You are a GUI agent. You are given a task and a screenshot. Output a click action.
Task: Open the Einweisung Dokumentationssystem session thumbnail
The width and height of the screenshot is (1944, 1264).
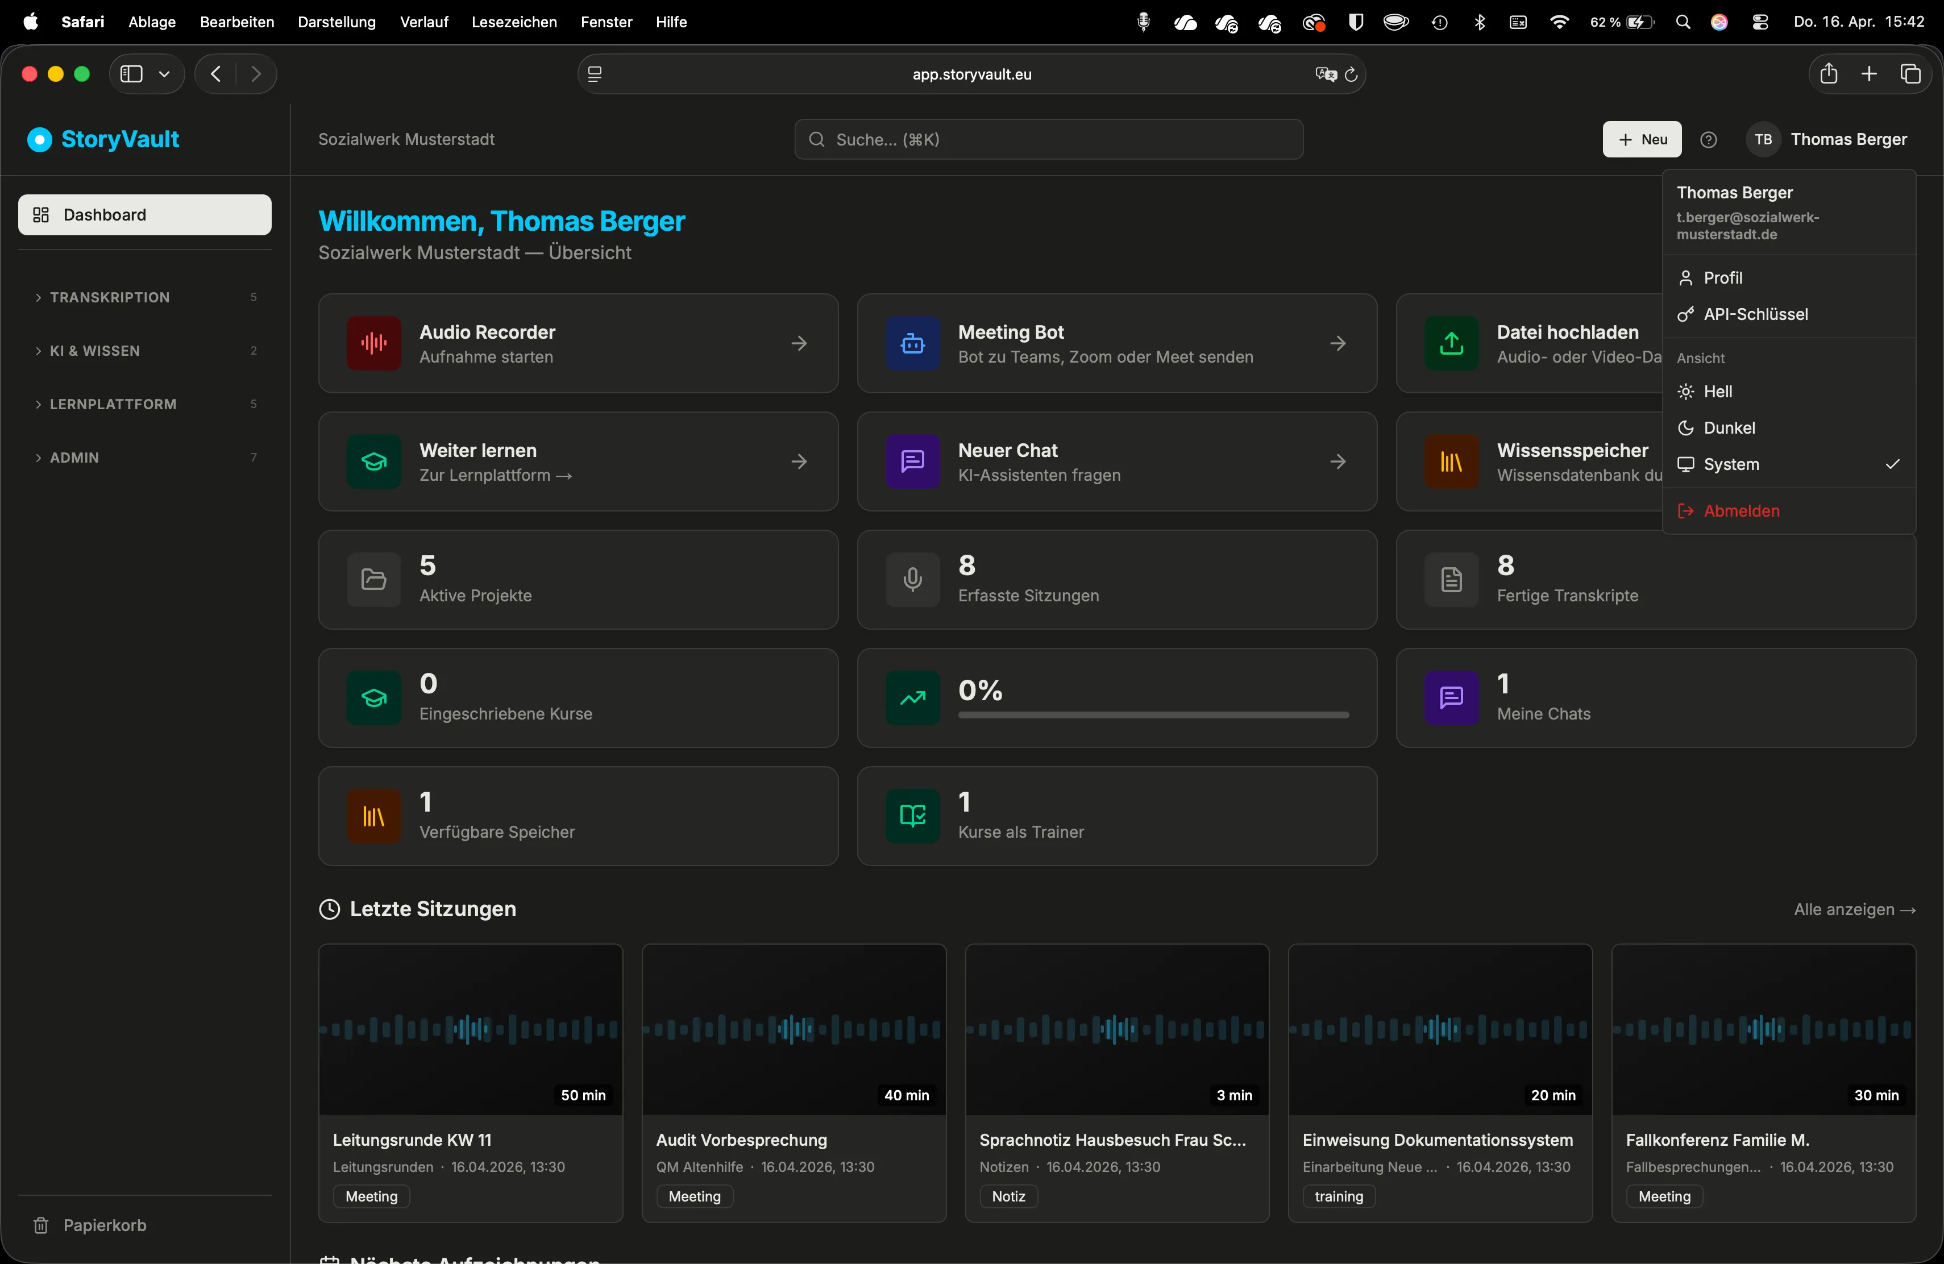click(x=1440, y=1030)
